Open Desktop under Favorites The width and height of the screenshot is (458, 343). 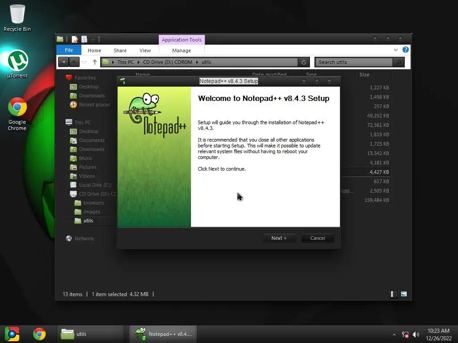(x=89, y=87)
